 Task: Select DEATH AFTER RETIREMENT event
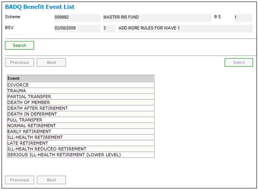click(81, 108)
